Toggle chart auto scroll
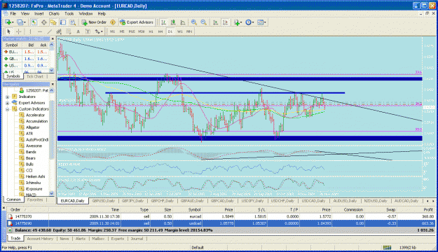 [x=215, y=22]
